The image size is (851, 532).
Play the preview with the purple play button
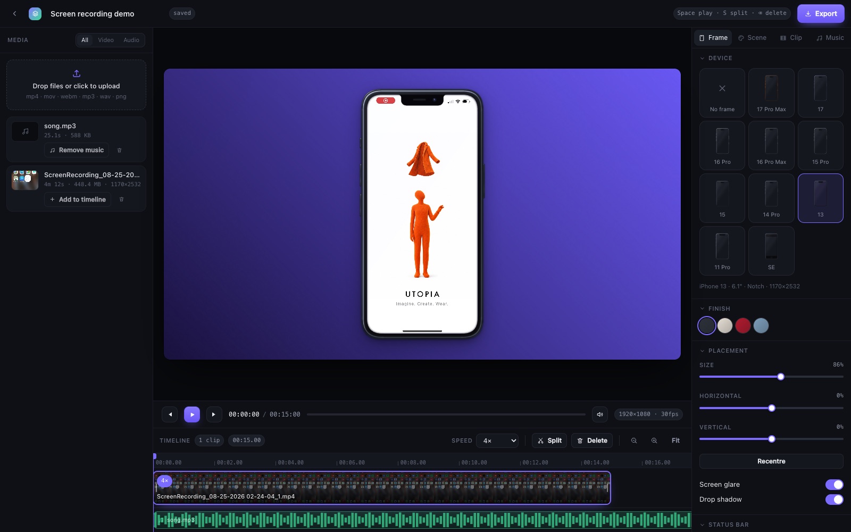[192, 414]
